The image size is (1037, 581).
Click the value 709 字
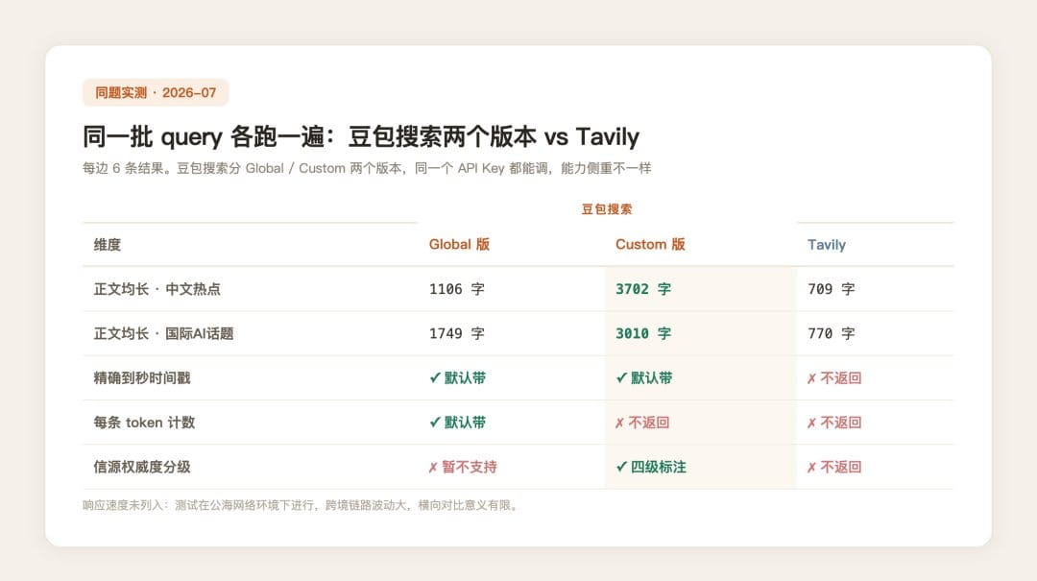point(831,289)
